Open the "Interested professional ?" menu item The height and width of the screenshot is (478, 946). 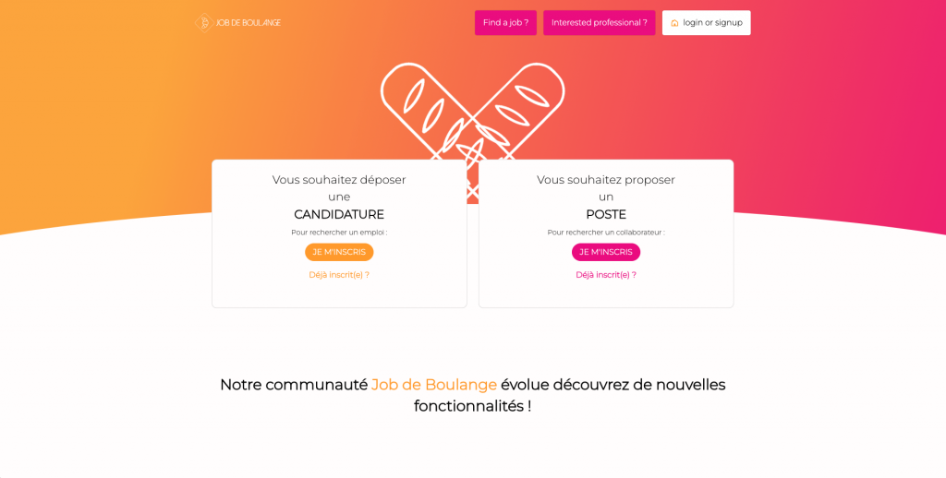click(x=599, y=23)
